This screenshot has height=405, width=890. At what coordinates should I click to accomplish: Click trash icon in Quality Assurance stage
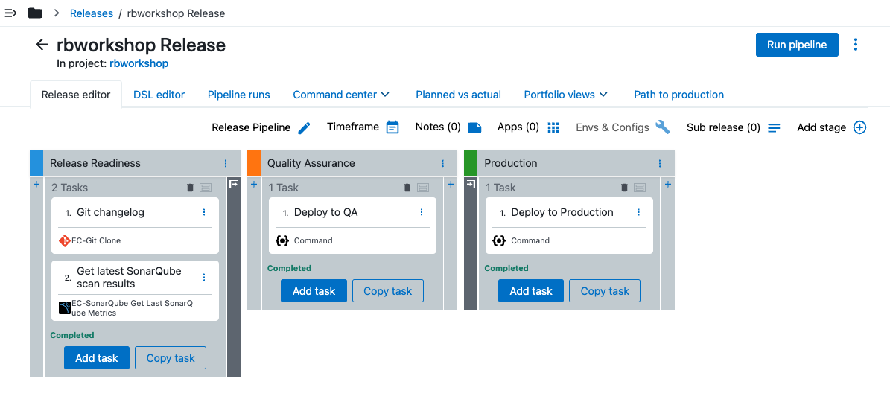tap(407, 188)
